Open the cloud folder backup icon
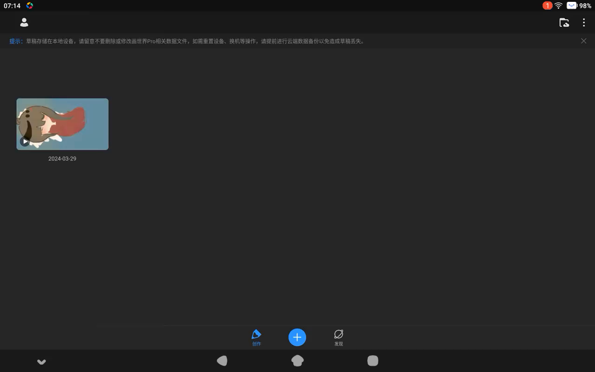The width and height of the screenshot is (595, 372). coord(564,22)
